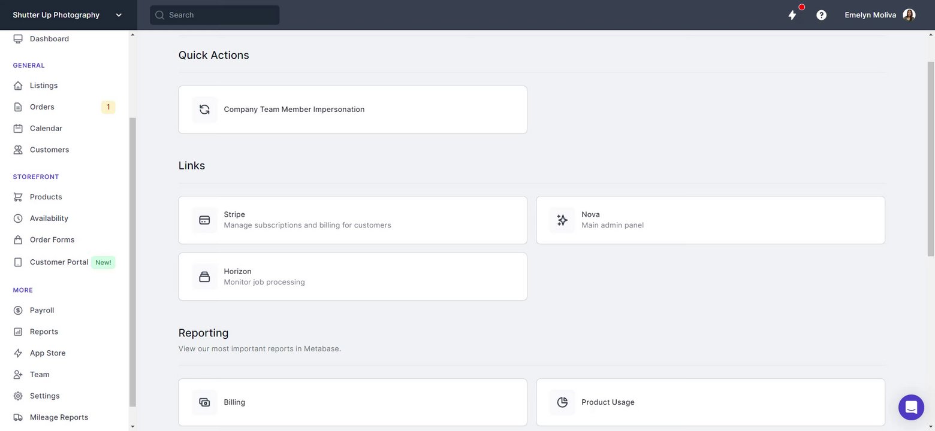Click the Billing report icon

(204, 402)
